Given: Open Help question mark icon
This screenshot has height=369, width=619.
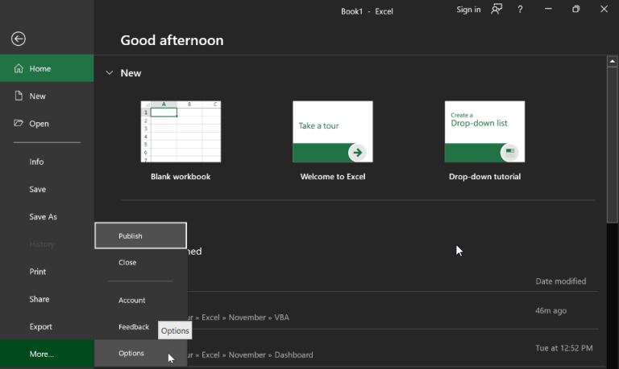Looking at the screenshot, I should click(x=521, y=10).
